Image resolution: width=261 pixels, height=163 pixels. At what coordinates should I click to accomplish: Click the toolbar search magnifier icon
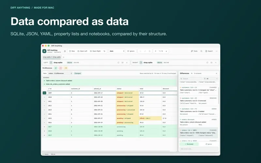201,51
